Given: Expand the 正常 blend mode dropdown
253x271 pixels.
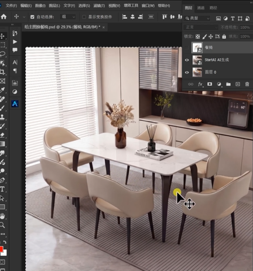Looking at the screenshot, I should pyautogui.click(x=201, y=27).
